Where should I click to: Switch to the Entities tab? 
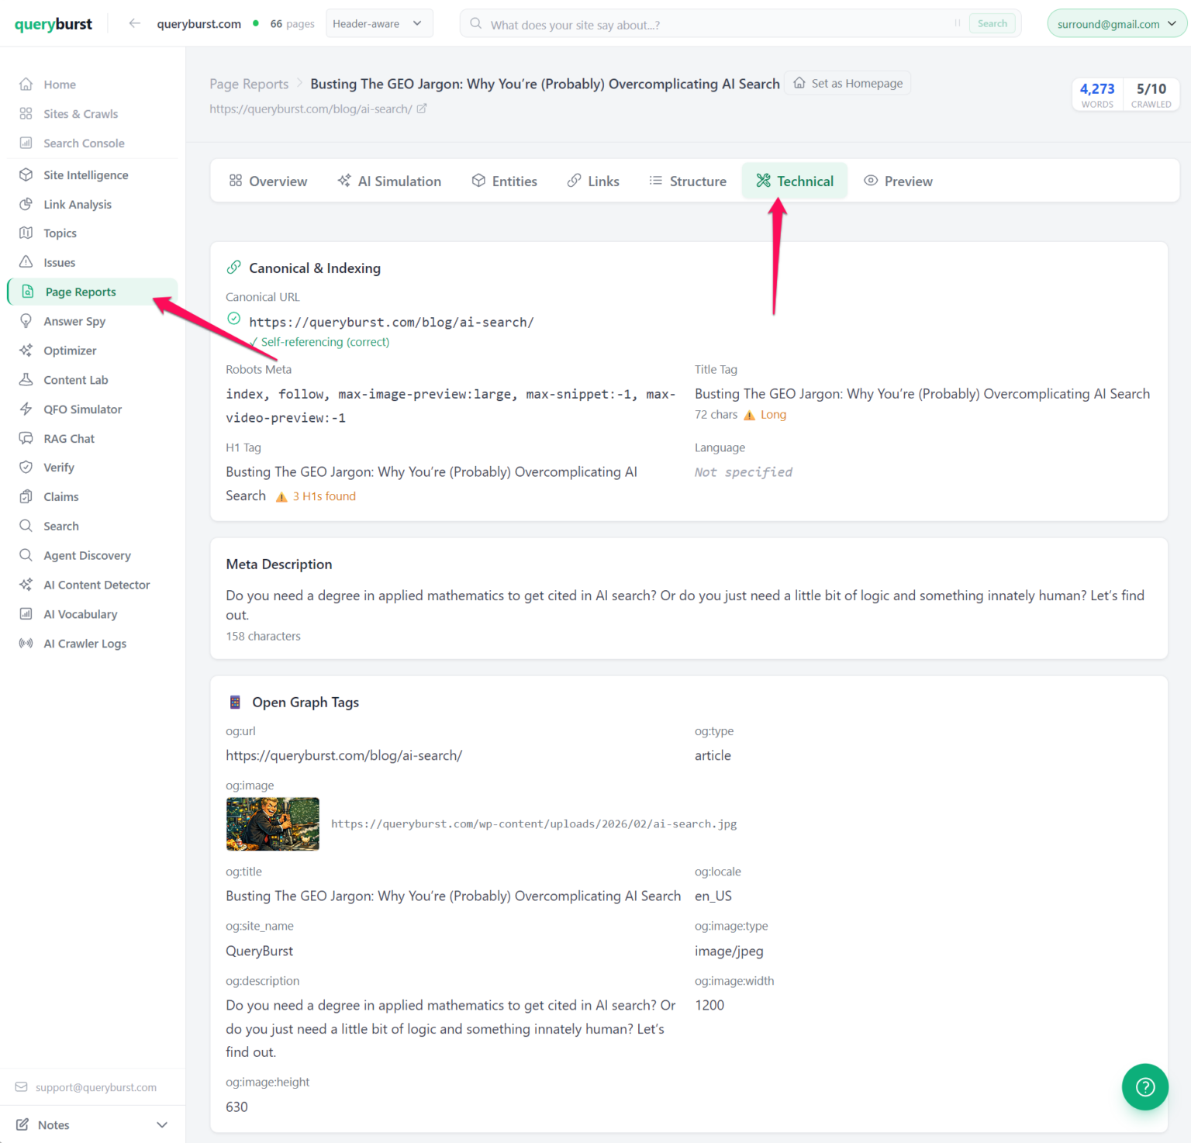coord(504,181)
